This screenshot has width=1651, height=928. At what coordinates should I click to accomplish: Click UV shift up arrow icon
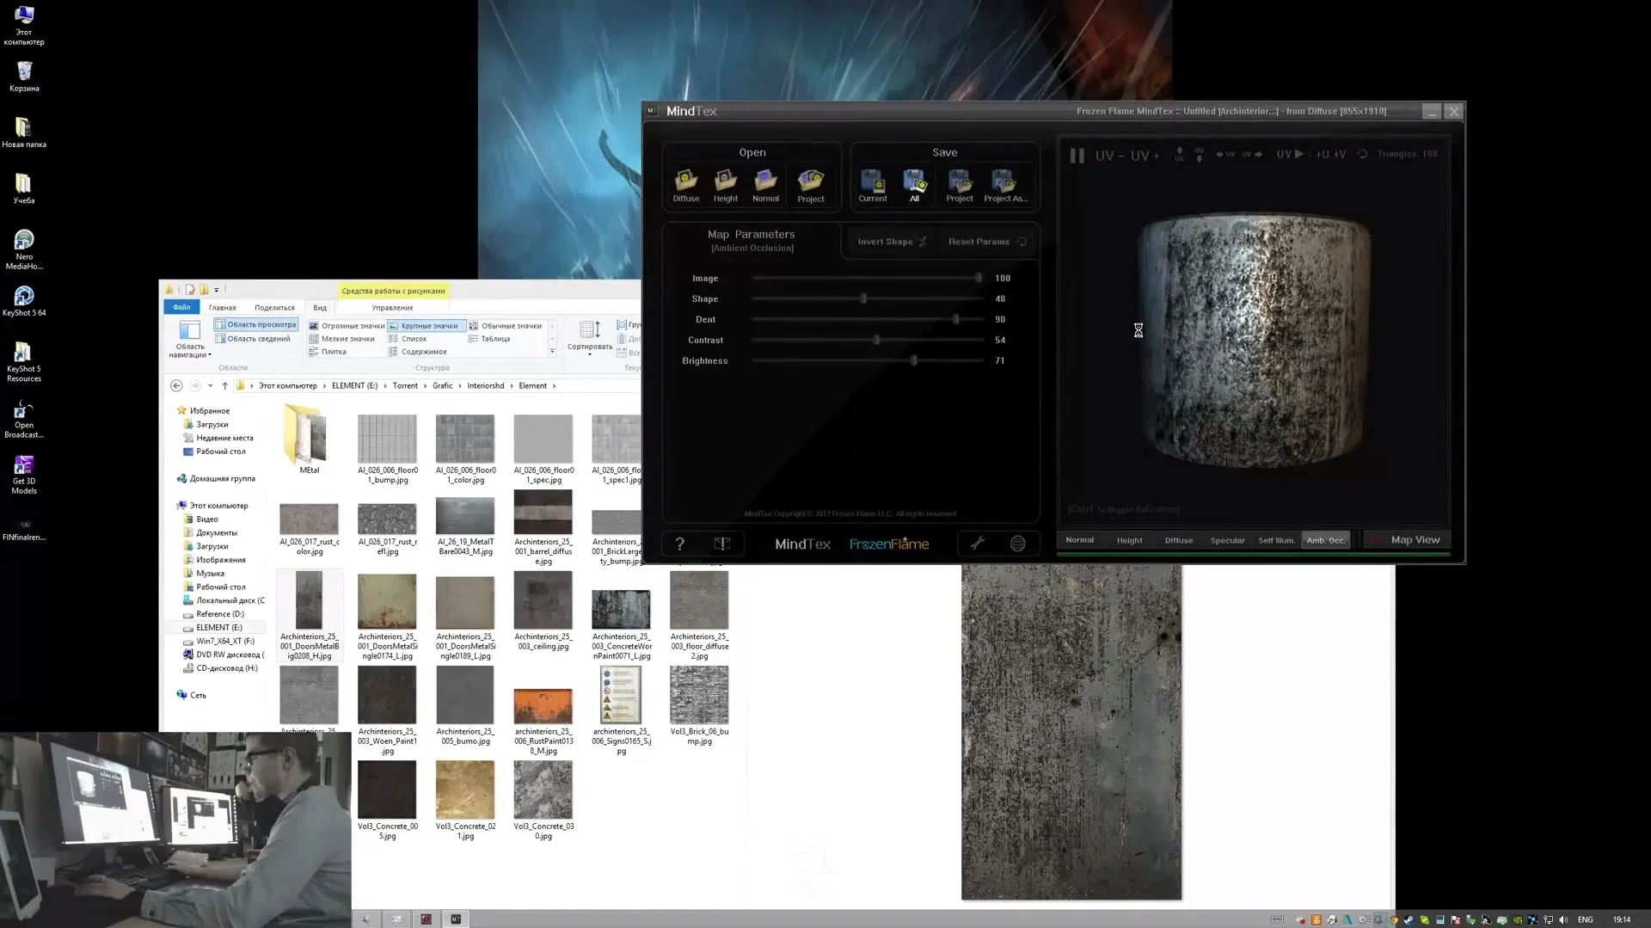pyautogui.click(x=1179, y=154)
